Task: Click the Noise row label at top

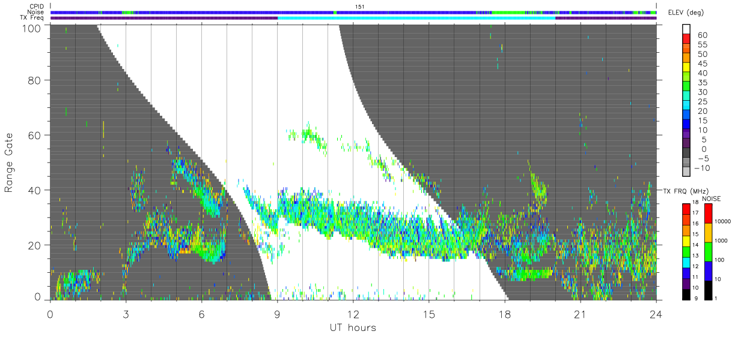Action: [35, 12]
